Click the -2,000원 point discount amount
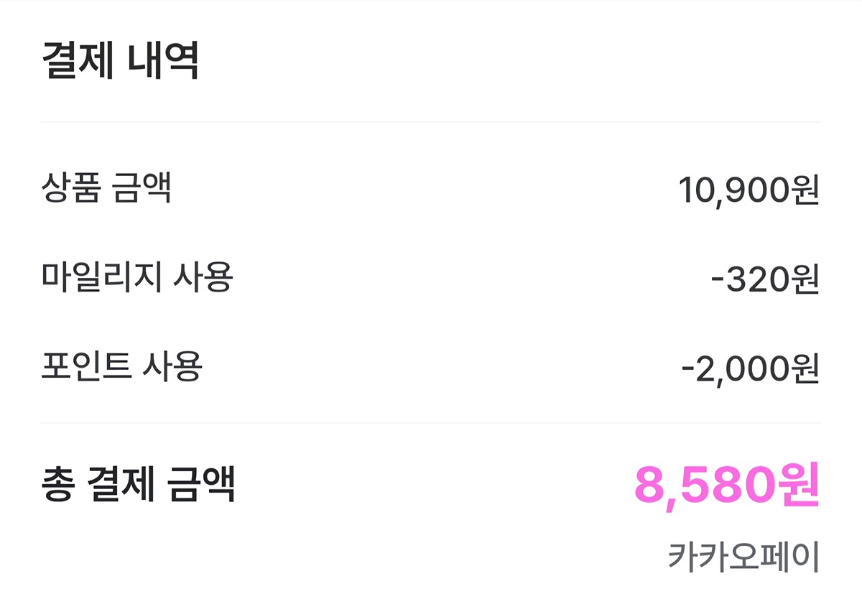The image size is (862, 604). coord(750,369)
